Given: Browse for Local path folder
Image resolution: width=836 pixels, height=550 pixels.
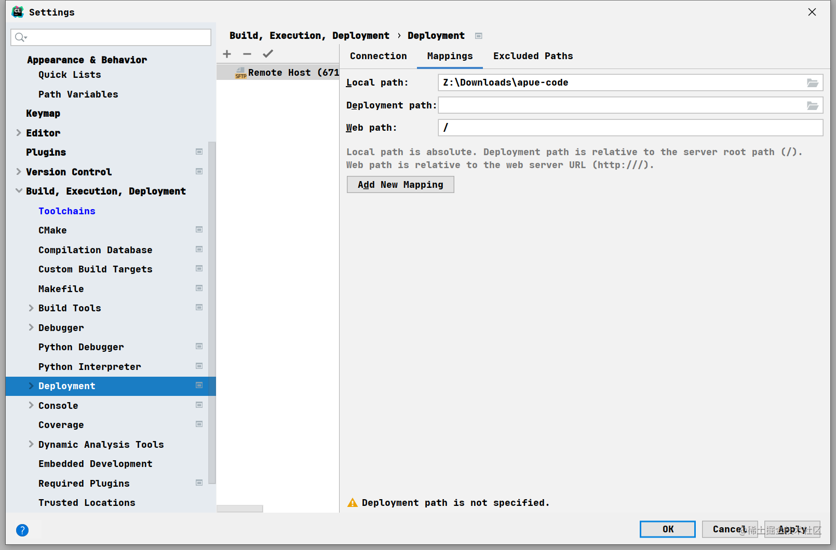Looking at the screenshot, I should pyautogui.click(x=813, y=83).
